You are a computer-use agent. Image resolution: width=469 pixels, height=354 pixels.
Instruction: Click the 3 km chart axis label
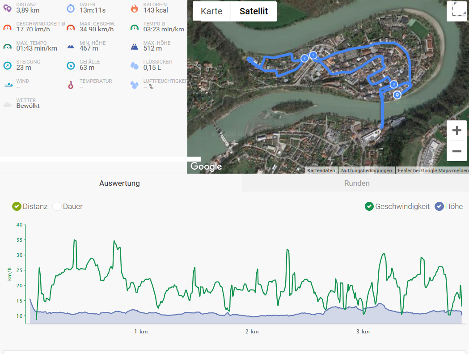point(363,332)
